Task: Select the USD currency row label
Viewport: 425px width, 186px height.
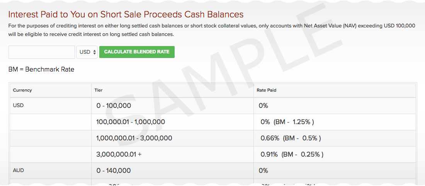Action: click(18, 105)
